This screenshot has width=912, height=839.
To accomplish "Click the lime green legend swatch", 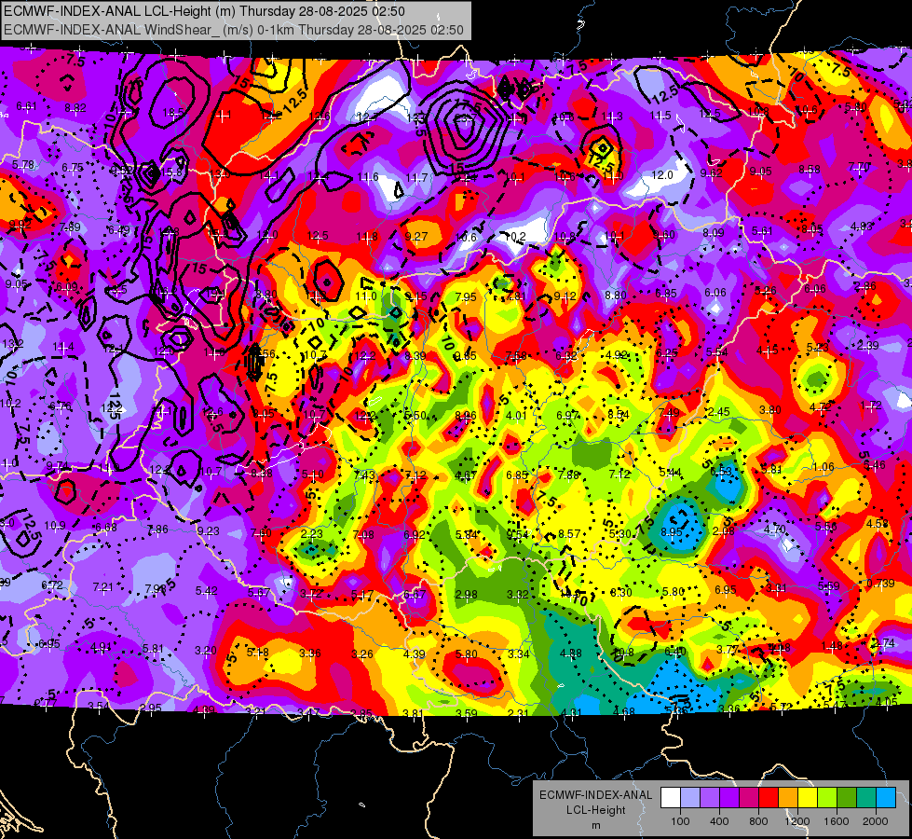I will 827,798.
